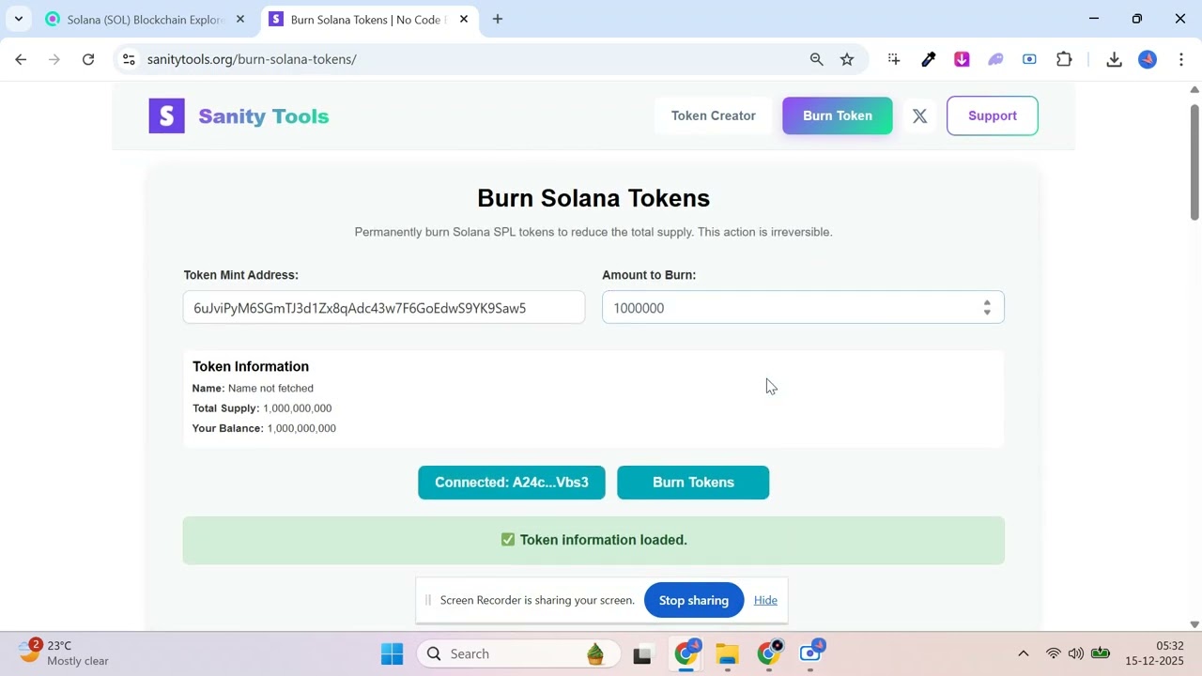Click the red download extension icon
The image size is (1202, 676).
(962, 59)
